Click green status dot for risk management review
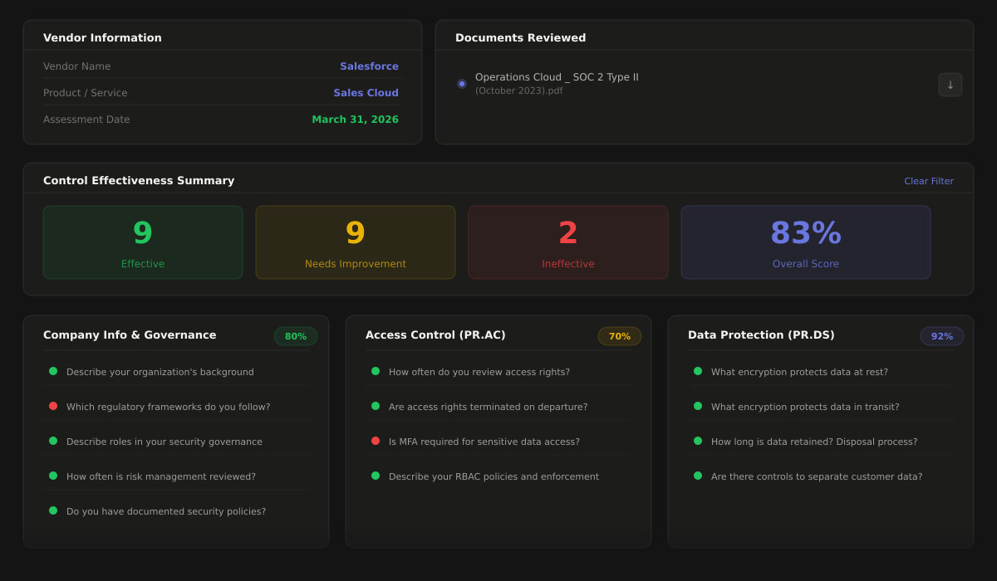Screen dimensions: 997x581 point(53,476)
